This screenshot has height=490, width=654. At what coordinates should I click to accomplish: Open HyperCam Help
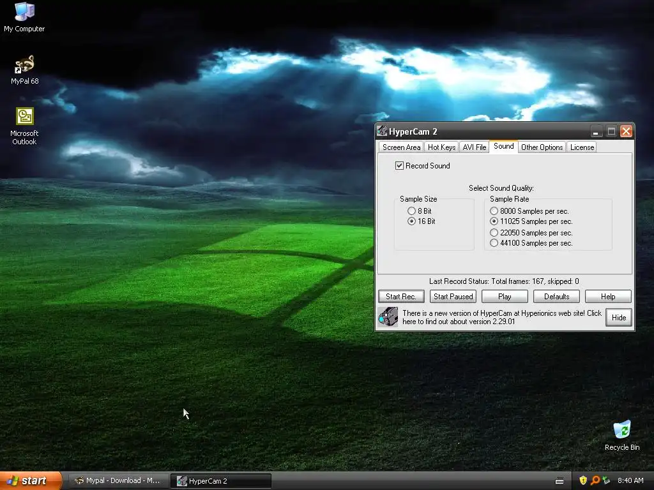tap(608, 296)
